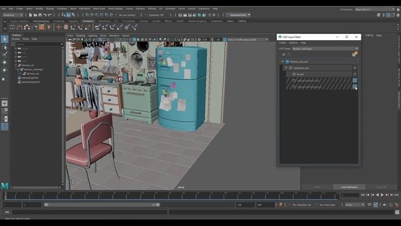Open the Display menu in Outliner

pos(16,39)
